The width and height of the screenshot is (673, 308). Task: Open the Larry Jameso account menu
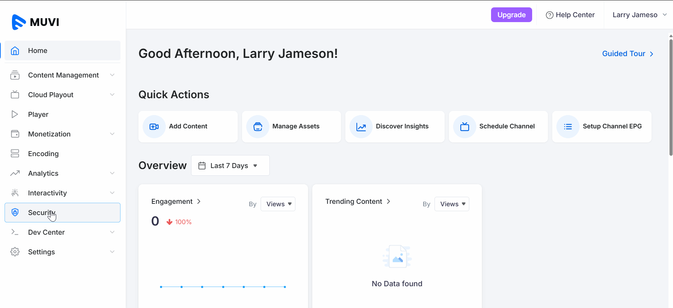click(x=639, y=15)
